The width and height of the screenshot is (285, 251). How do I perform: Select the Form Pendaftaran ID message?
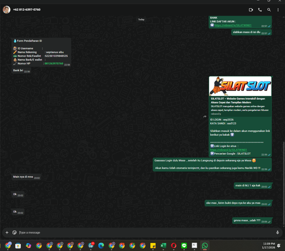pos(42,52)
